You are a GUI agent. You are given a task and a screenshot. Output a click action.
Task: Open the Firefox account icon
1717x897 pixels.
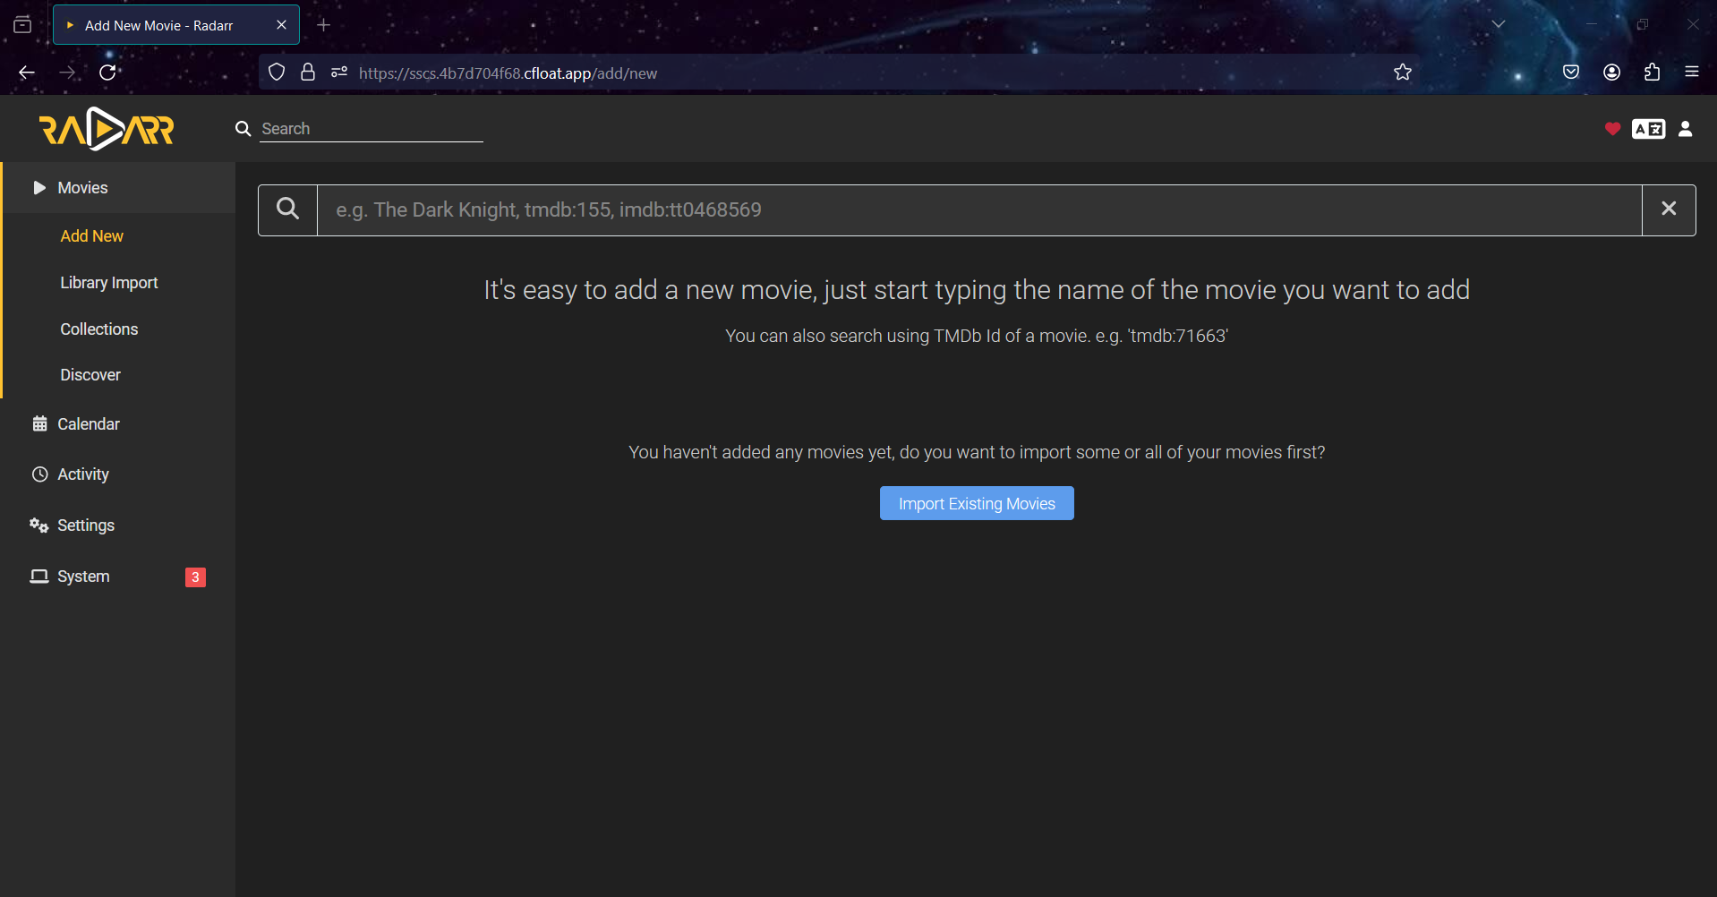(x=1612, y=73)
